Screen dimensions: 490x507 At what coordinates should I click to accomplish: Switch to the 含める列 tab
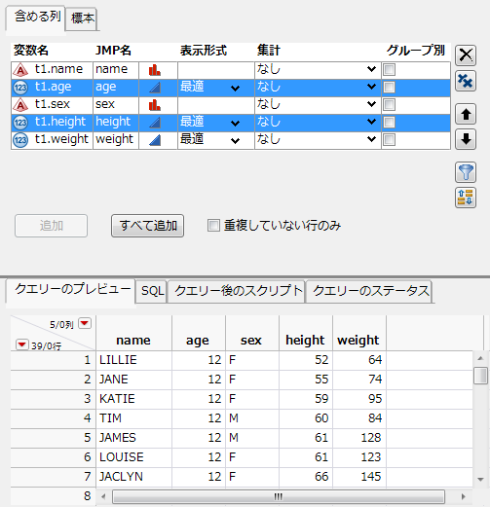point(36,18)
